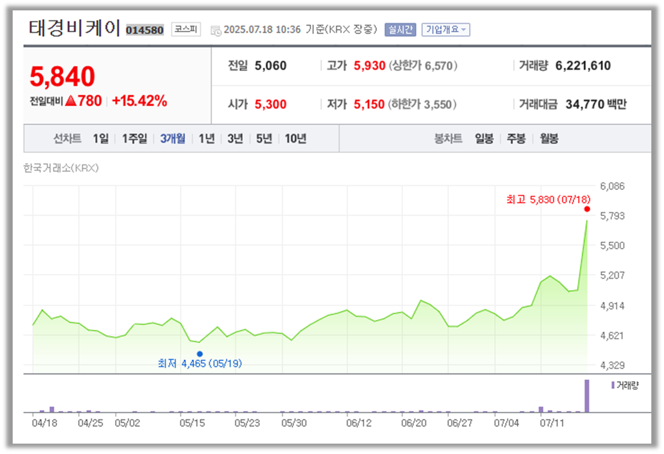This screenshot has width=664, height=454.
Task: Click the 시가 value 5,300
Action: (270, 104)
